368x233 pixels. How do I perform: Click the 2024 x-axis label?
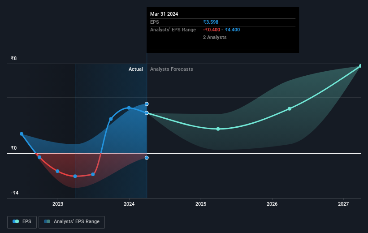(x=129, y=204)
